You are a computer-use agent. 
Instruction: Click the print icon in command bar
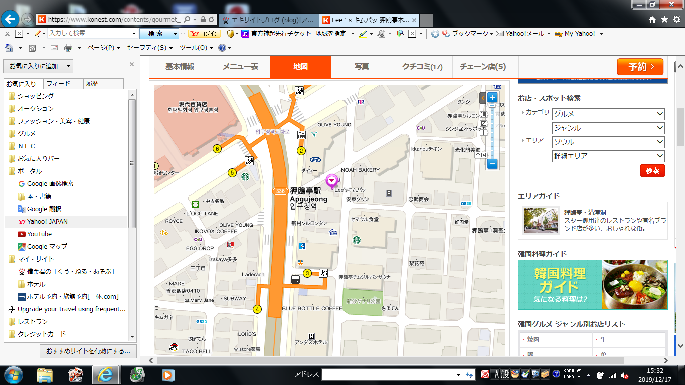pos(68,48)
